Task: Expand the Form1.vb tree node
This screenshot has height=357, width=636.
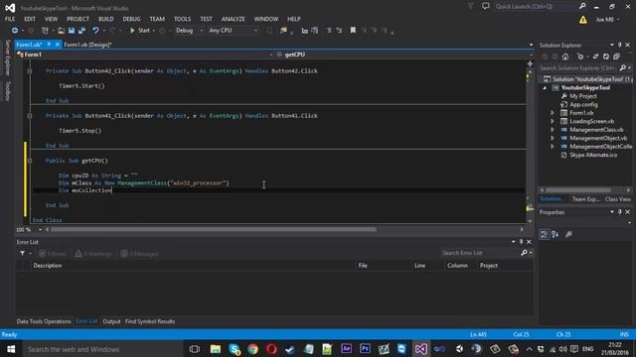Action: (x=553, y=113)
